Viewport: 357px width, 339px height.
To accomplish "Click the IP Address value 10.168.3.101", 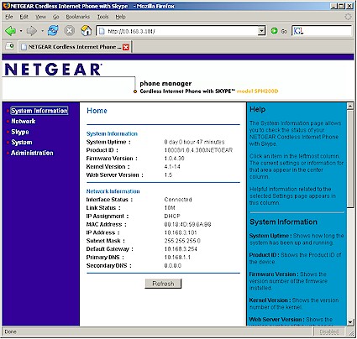I will [181, 232].
